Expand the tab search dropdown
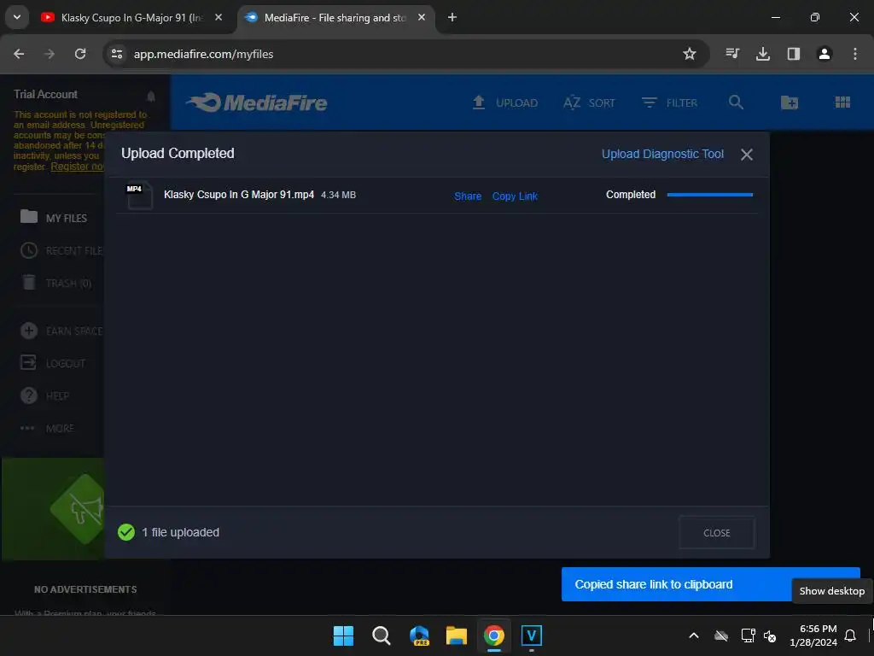This screenshot has width=874, height=656. [x=17, y=17]
